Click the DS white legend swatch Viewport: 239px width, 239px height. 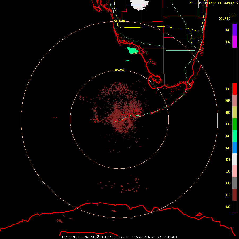click(x=234, y=159)
